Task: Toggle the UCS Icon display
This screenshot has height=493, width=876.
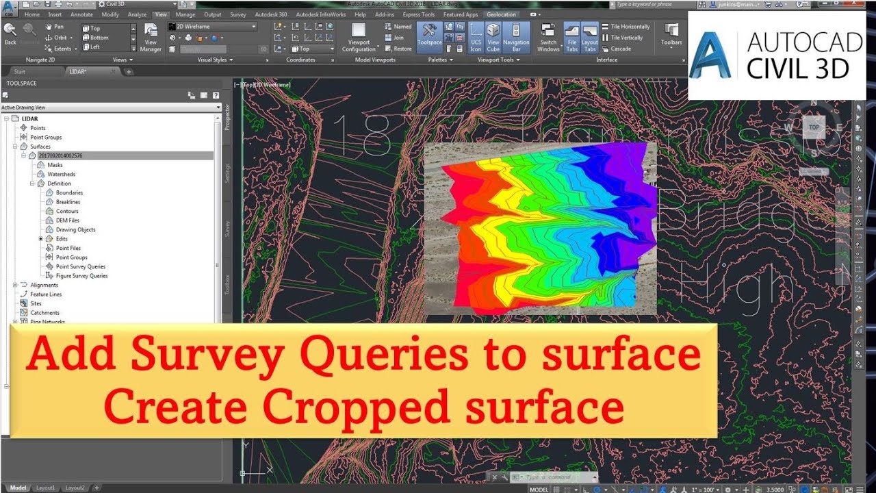Action: pos(476,37)
